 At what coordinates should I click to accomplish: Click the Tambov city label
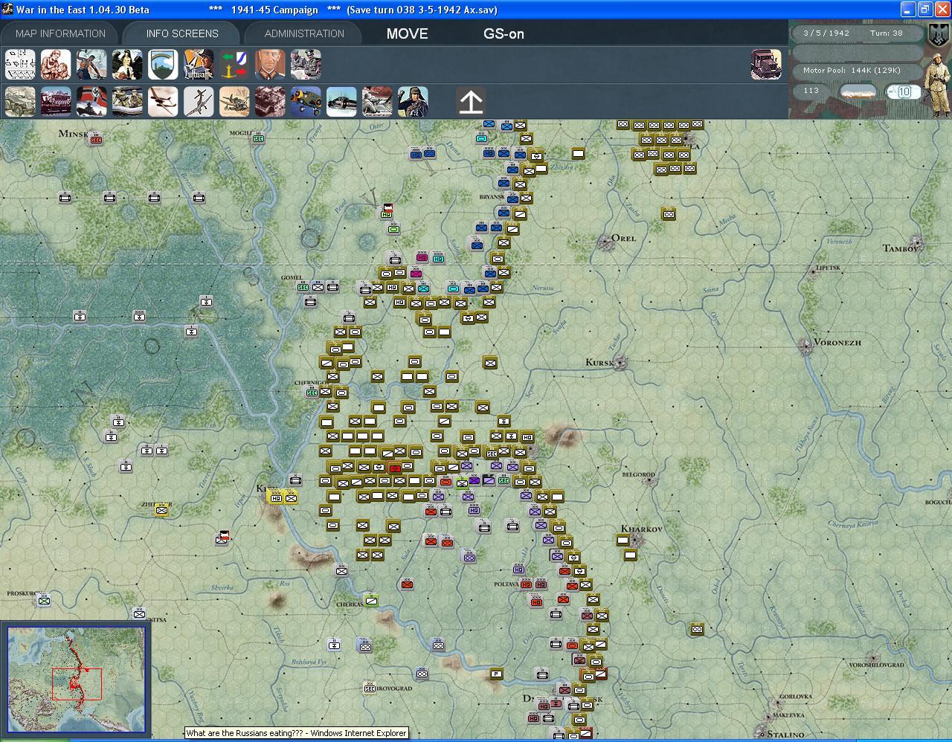coord(900,248)
